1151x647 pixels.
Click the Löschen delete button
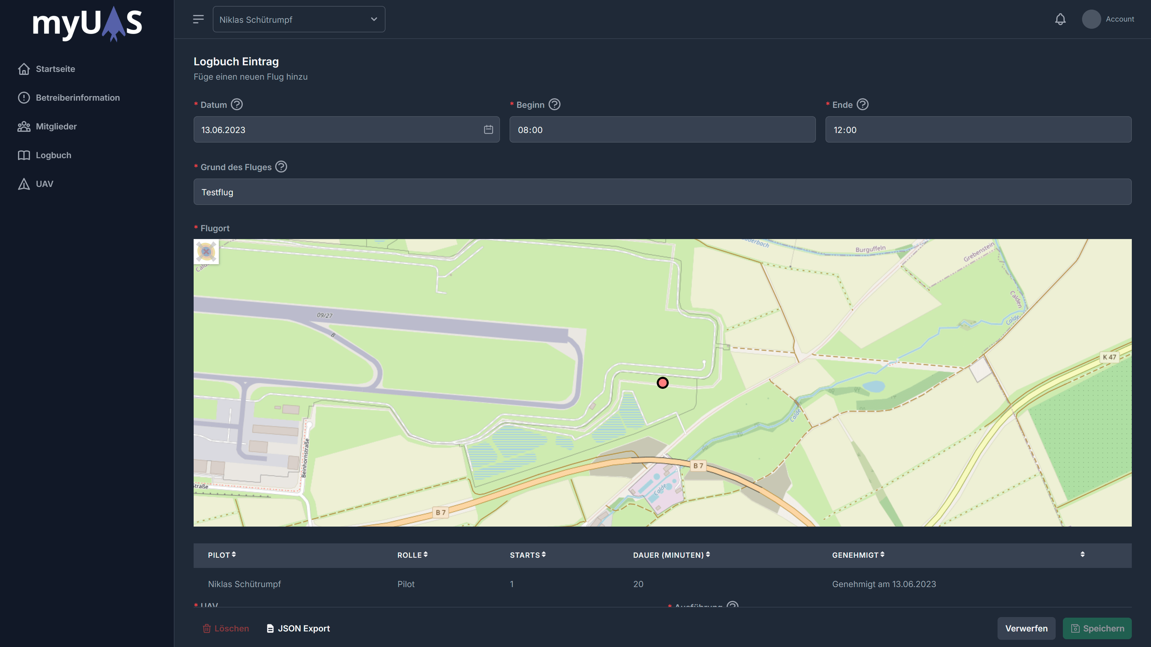click(x=225, y=628)
